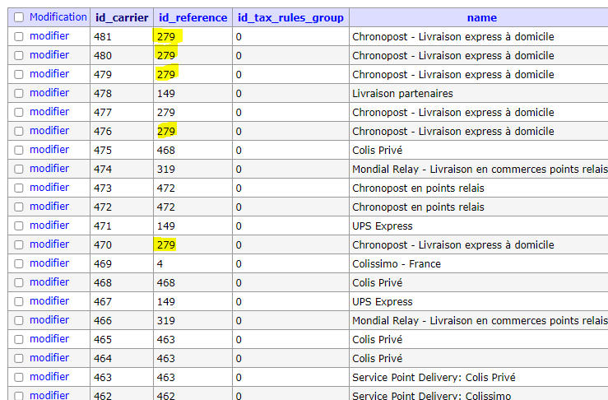
Task: Click Mondial Relay name in row 474
Action: (480, 170)
